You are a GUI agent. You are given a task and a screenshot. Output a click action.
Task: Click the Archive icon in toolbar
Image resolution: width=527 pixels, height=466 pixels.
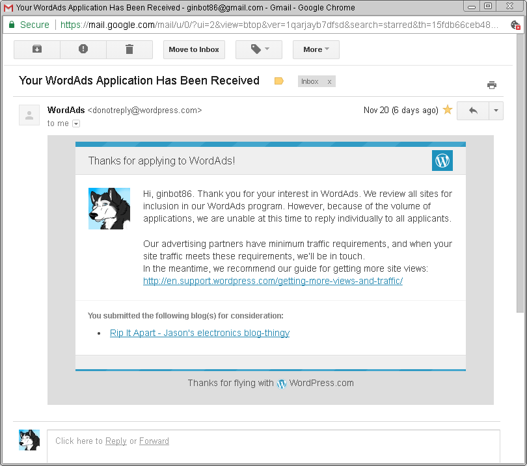point(36,49)
